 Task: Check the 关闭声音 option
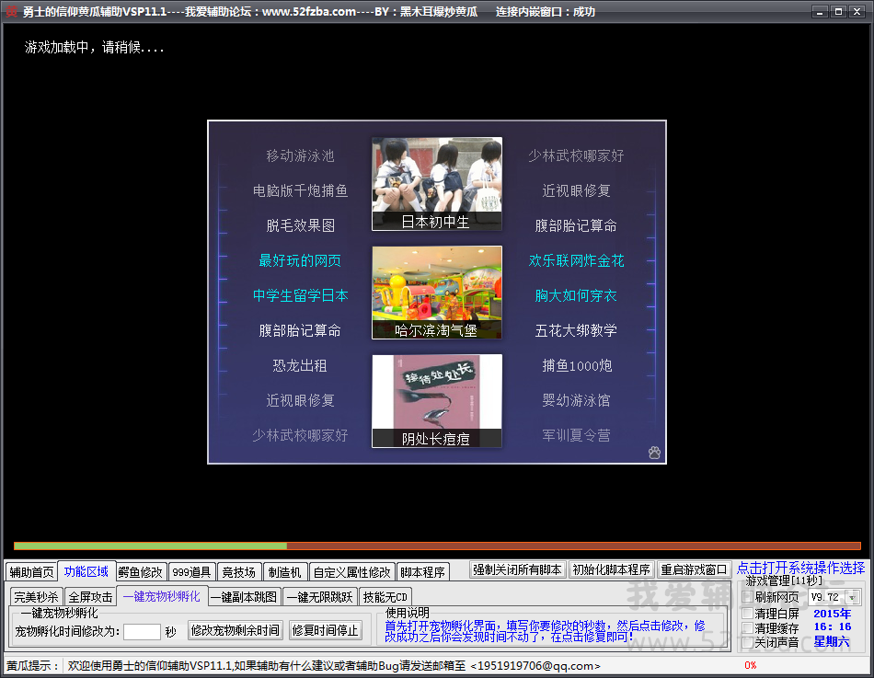748,642
